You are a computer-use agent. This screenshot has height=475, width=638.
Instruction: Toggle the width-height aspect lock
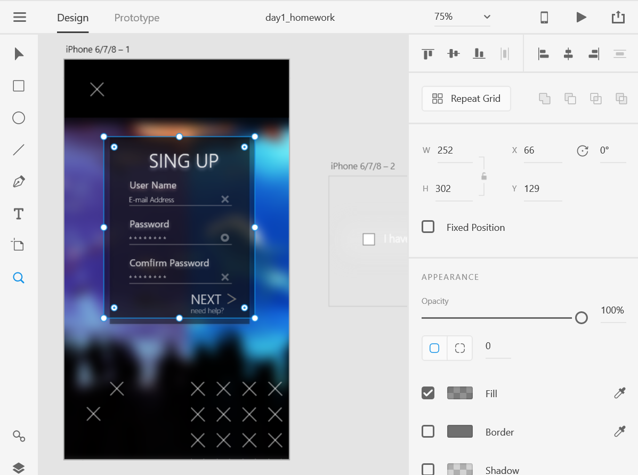(484, 176)
